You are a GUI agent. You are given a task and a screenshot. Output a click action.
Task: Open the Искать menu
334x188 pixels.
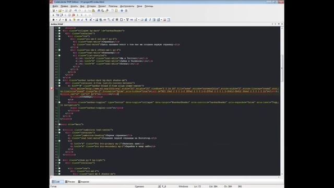pyautogui.click(x=74, y=6)
